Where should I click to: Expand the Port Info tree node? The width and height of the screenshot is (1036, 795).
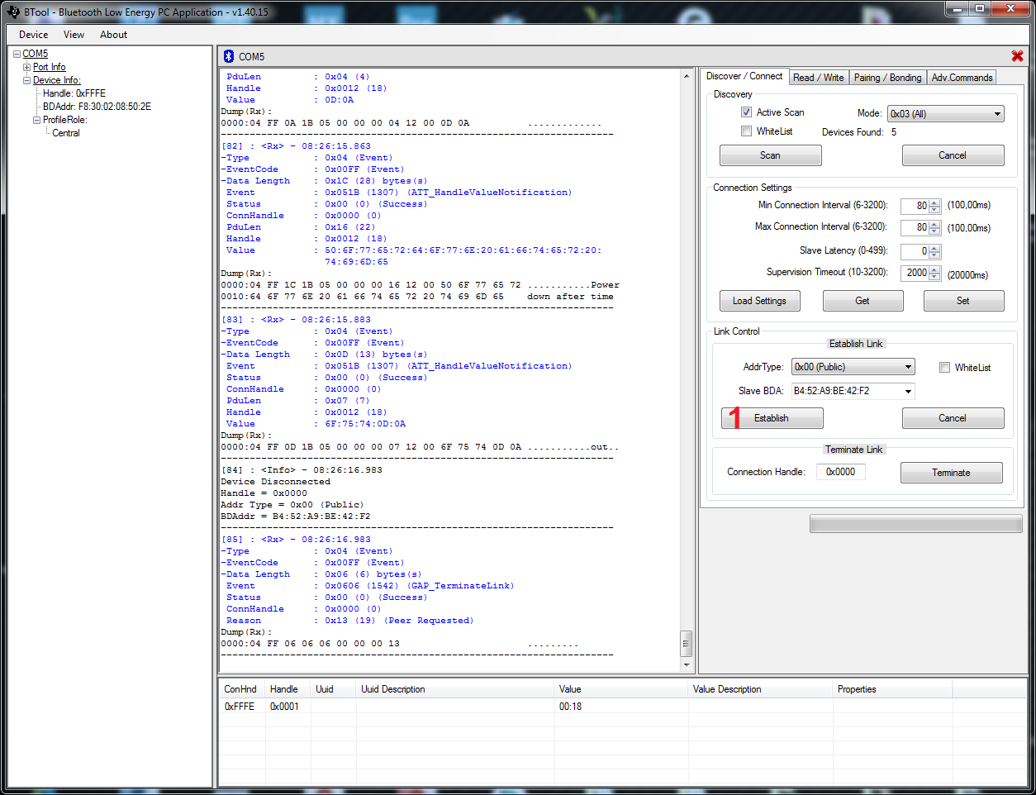click(x=26, y=67)
